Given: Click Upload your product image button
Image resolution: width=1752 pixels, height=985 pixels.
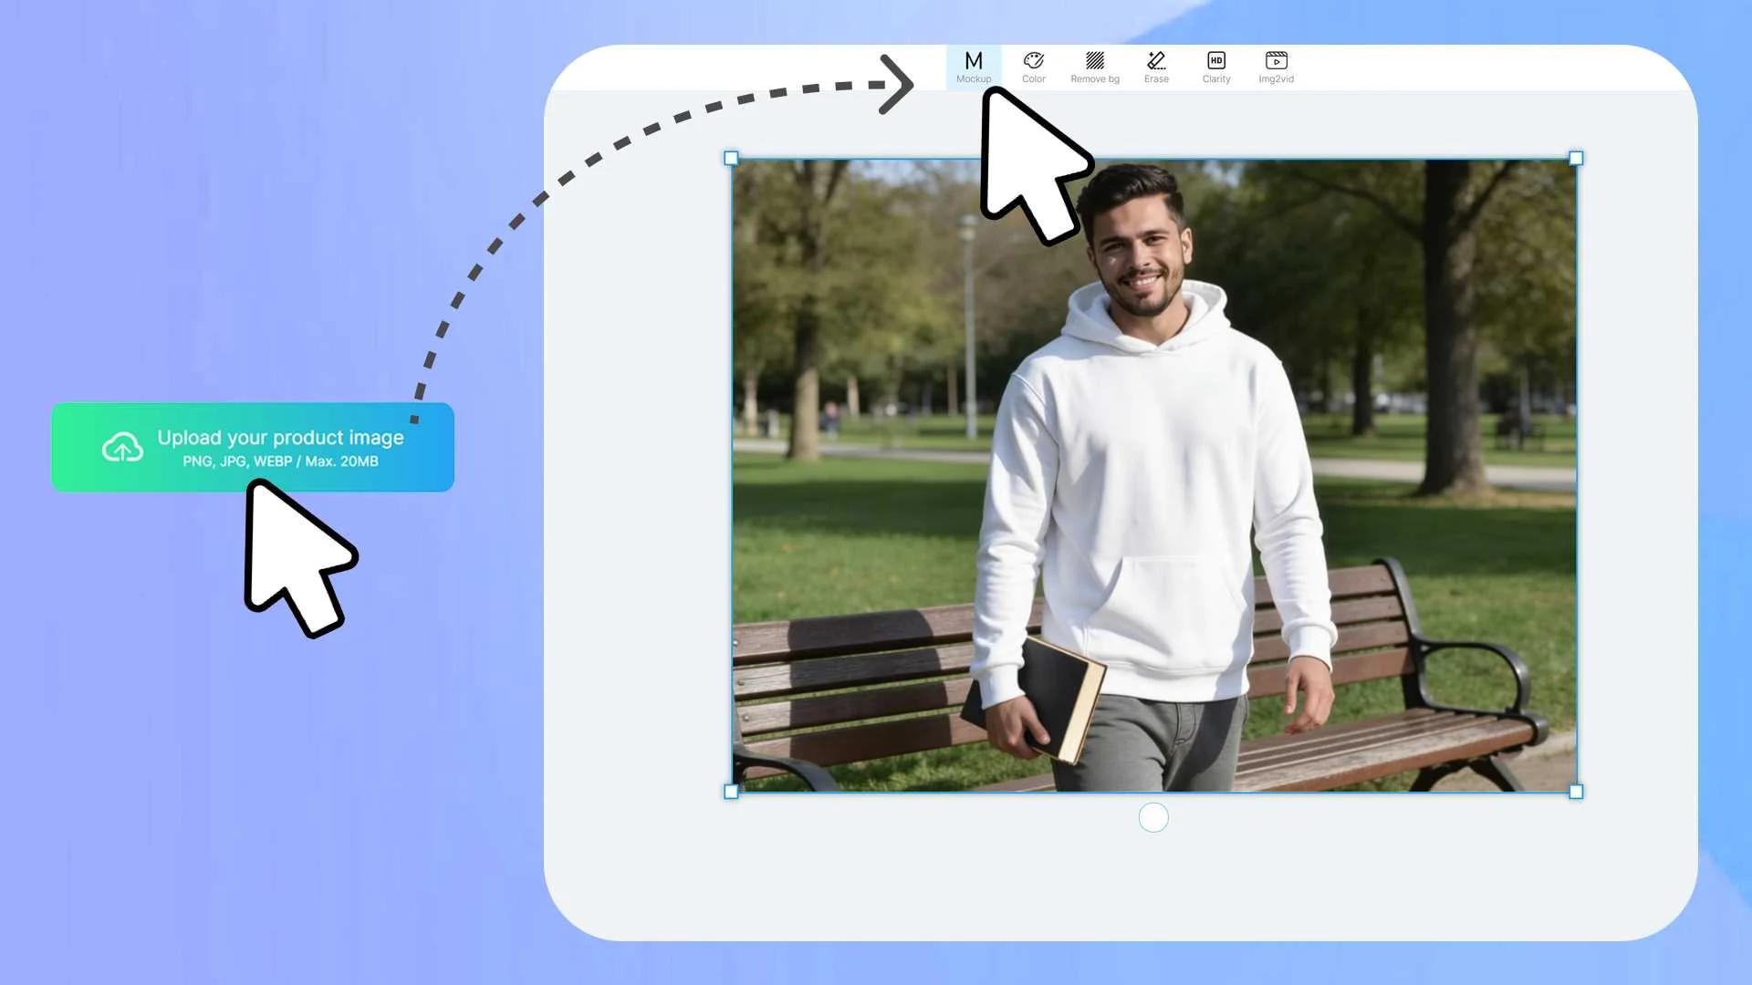Looking at the screenshot, I should (x=253, y=447).
